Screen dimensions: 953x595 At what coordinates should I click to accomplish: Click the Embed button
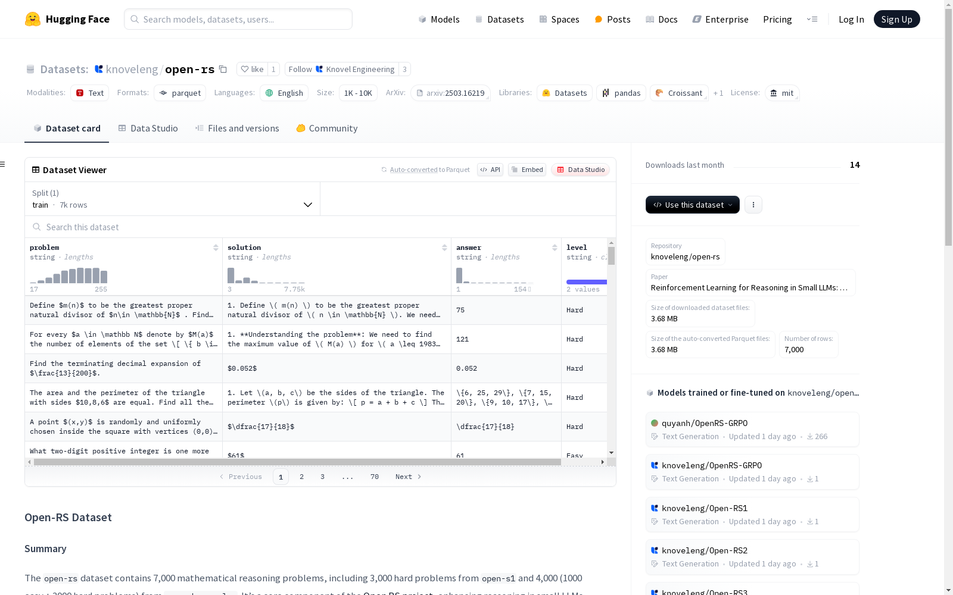pos(527,170)
